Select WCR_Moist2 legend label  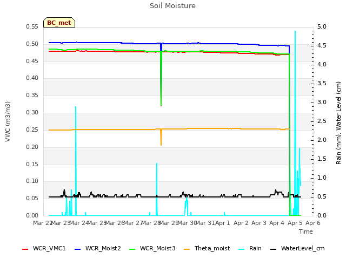103,248
